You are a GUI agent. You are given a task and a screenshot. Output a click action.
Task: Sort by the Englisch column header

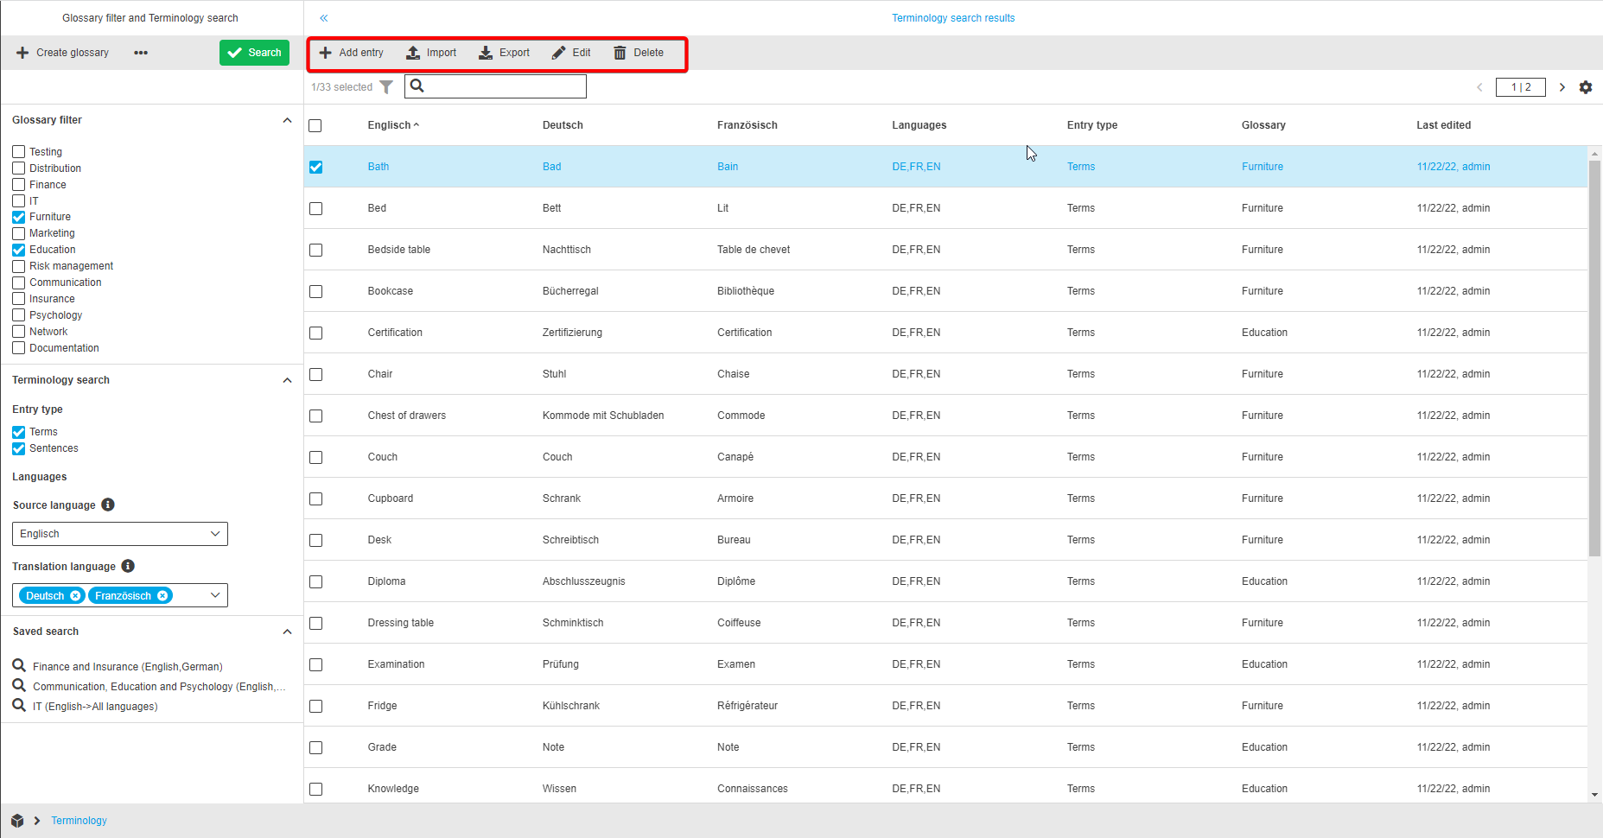click(x=390, y=125)
